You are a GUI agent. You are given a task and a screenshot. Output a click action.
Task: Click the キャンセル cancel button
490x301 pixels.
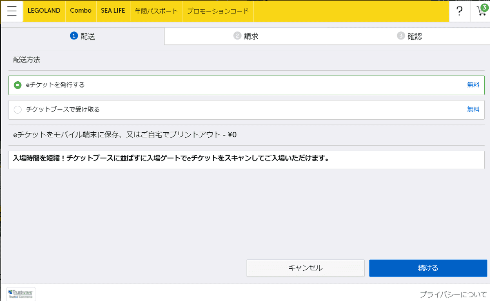click(305, 268)
